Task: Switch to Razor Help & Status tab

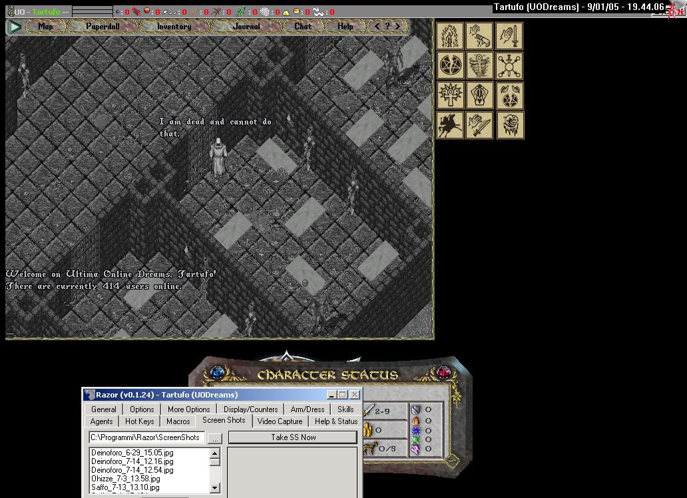Action: [x=336, y=421]
